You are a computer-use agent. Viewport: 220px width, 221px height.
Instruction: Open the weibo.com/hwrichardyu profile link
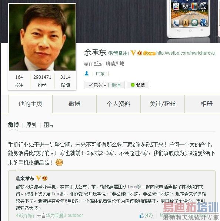(186, 53)
